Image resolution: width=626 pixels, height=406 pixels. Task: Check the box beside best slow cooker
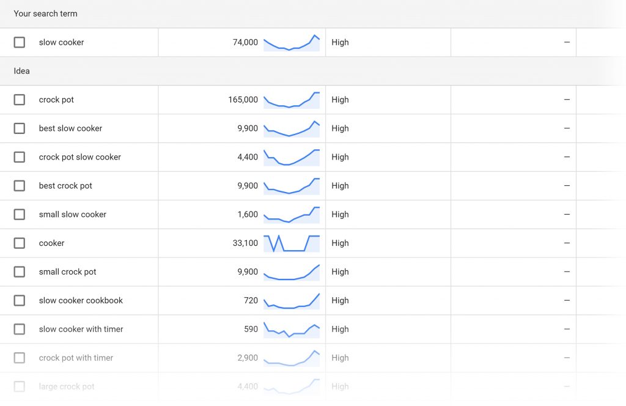pyautogui.click(x=19, y=128)
